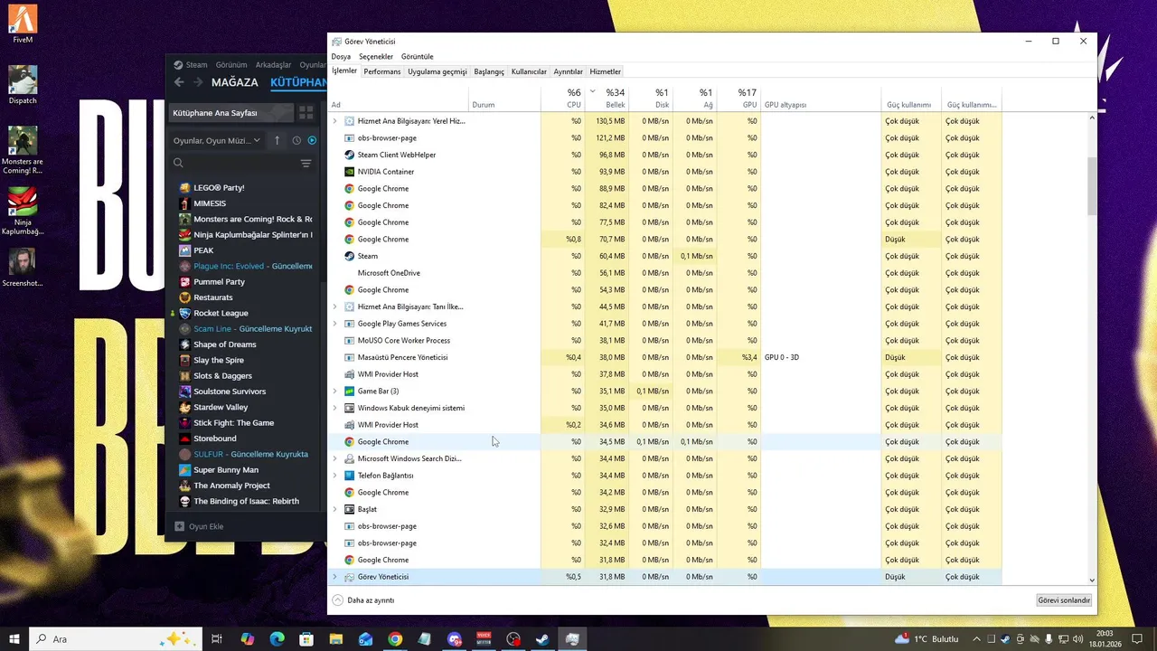This screenshot has height=651, width=1157.
Task: Open Steam's Görünüm menu
Action: click(231, 65)
